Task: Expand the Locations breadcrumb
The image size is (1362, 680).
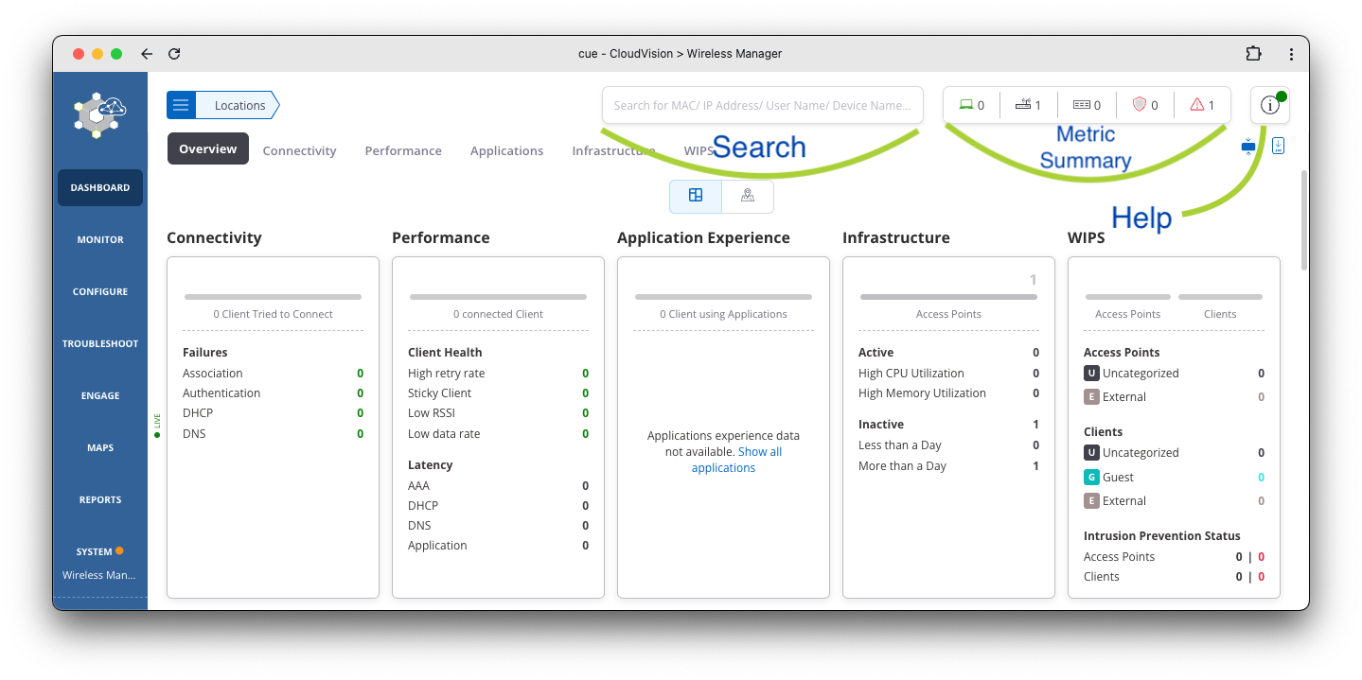Action: (x=239, y=105)
